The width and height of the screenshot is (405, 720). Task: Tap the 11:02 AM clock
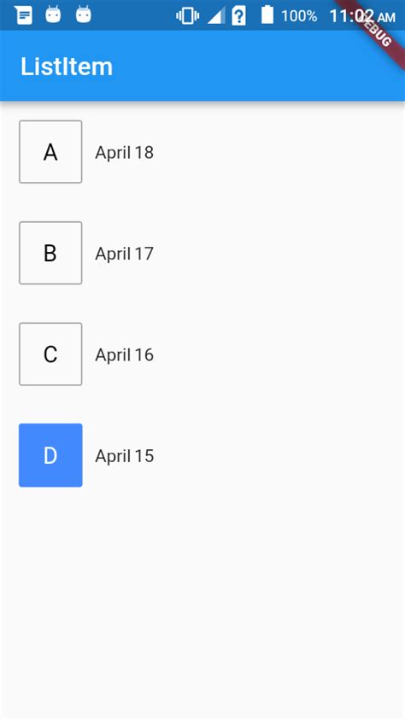[361, 16]
